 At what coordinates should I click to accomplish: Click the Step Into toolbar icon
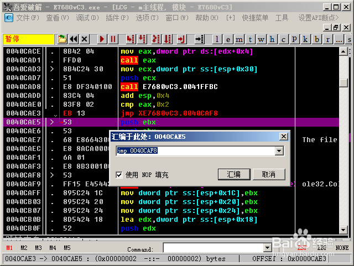click(x=131, y=39)
